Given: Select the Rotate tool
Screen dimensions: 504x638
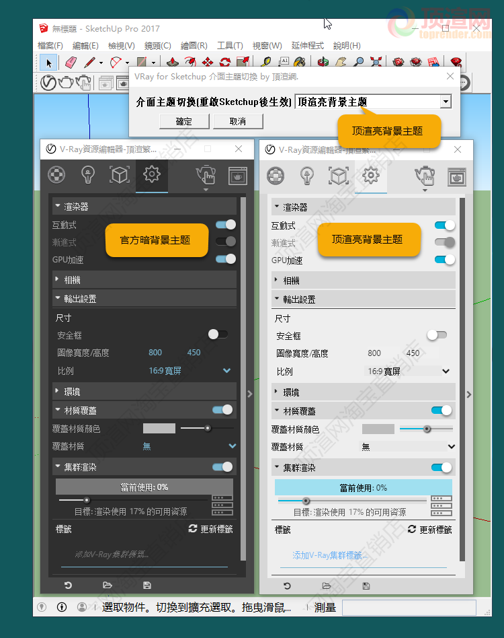Looking at the screenshot, I should 225,63.
